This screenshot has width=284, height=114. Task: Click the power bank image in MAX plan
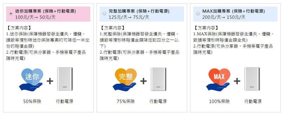252,79
